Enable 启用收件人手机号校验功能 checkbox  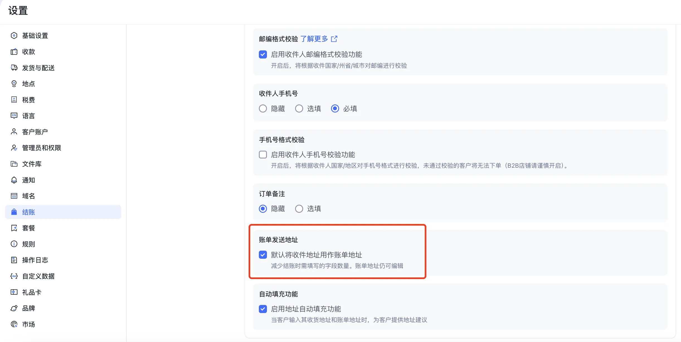263,155
